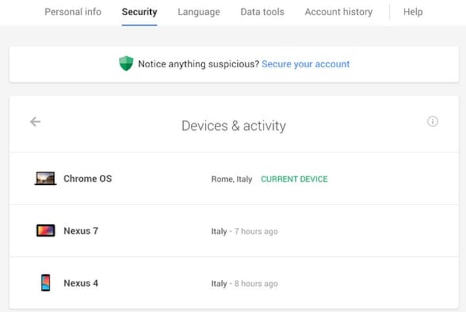Click the Italy - 8 hours ago text

coord(244,284)
